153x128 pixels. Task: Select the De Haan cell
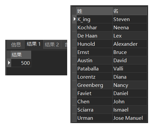pos(94,36)
